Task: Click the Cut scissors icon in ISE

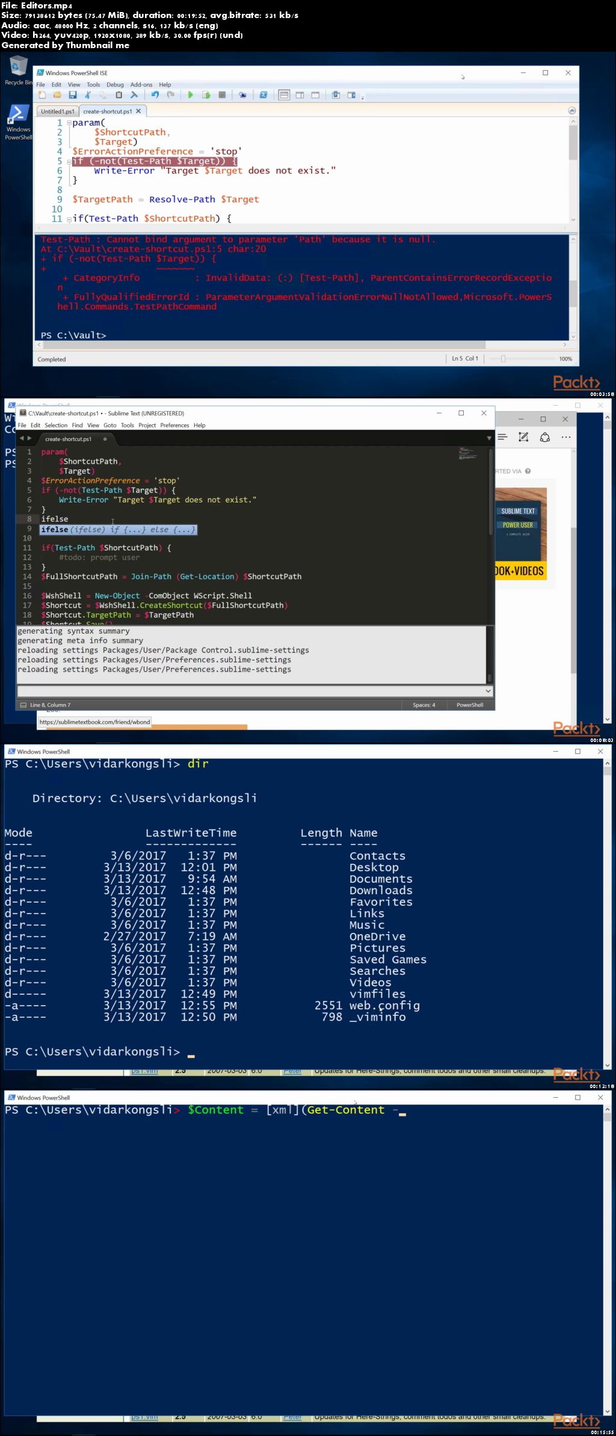Action: [x=88, y=95]
